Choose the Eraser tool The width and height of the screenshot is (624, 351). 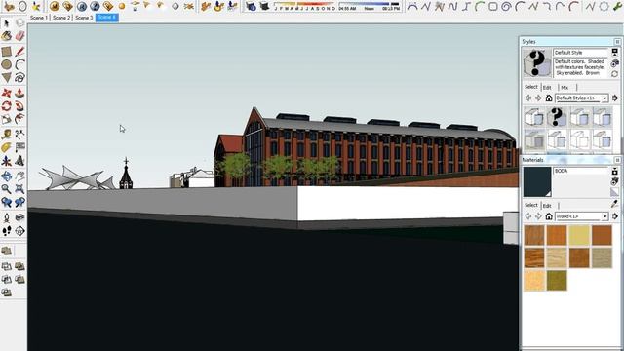19,37
